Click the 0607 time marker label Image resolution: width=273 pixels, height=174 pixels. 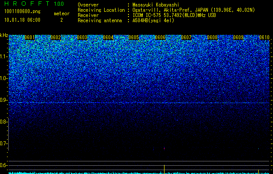point(186,37)
